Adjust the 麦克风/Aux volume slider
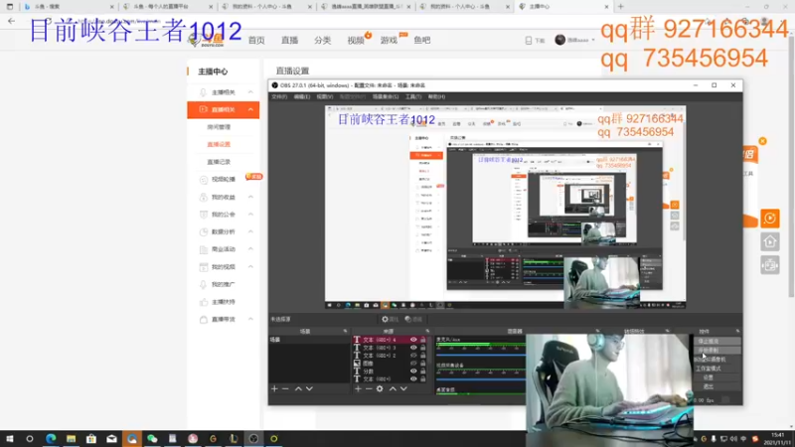Viewport: 795px width, 447px height. tap(480, 355)
